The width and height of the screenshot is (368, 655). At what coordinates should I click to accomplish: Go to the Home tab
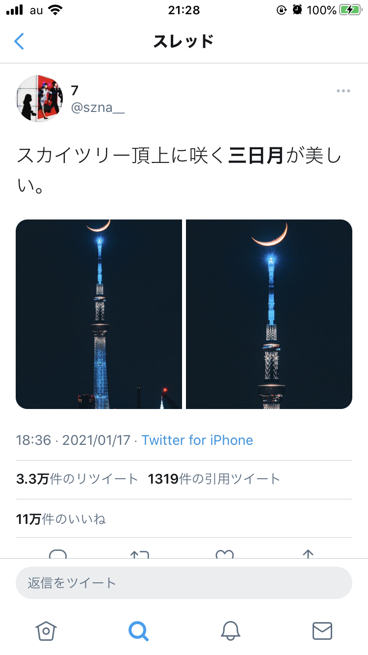pyautogui.click(x=46, y=630)
